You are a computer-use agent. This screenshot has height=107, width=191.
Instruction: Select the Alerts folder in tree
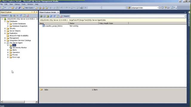coord(15,50)
